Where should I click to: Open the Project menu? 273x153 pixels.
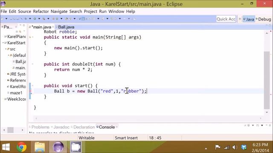coord(90,11)
